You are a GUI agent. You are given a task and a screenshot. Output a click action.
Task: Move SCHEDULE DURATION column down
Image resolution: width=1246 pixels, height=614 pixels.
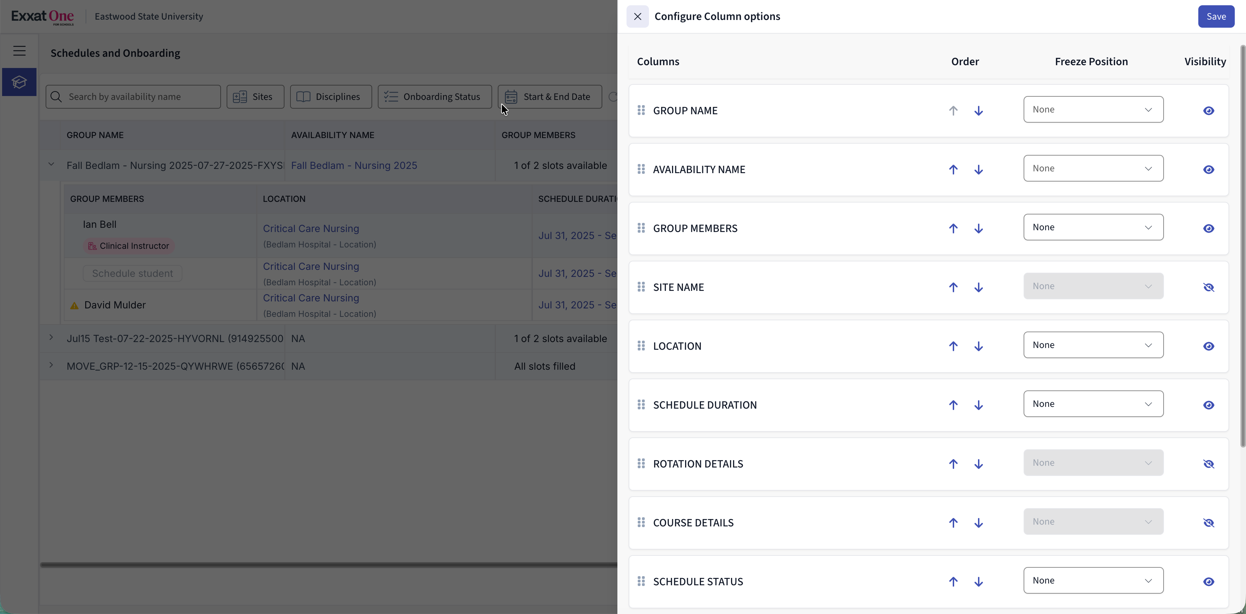(x=978, y=405)
